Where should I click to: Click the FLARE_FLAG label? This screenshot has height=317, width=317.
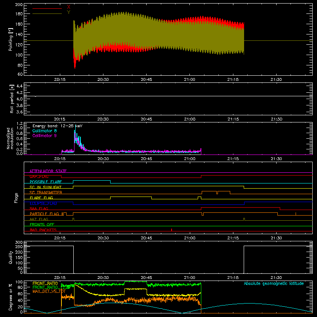[41, 198]
